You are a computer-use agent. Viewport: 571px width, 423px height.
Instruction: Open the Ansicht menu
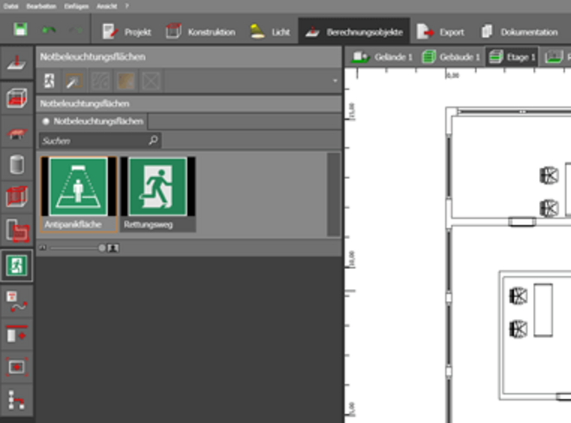[x=106, y=5]
